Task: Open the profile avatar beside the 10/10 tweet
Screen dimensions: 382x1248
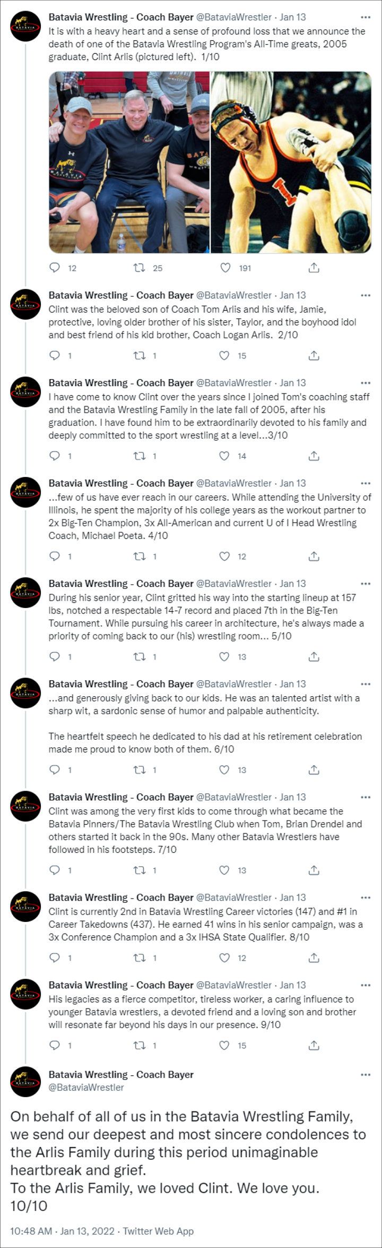Action: 25,1081
